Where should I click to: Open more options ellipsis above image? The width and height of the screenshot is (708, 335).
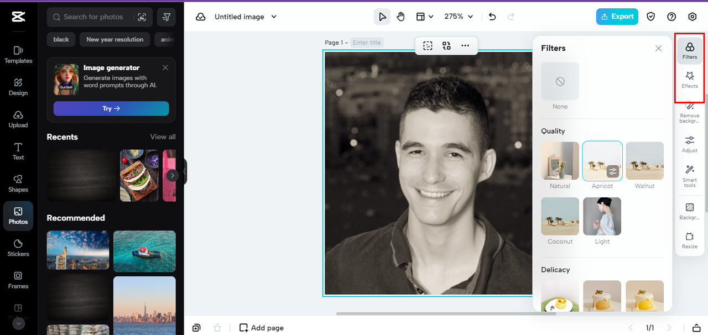point(465,46)
